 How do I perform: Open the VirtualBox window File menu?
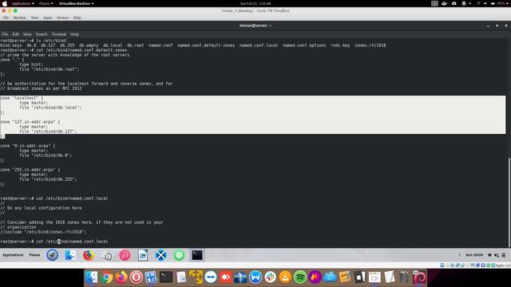pyautogui.click(x=6, y=18)
